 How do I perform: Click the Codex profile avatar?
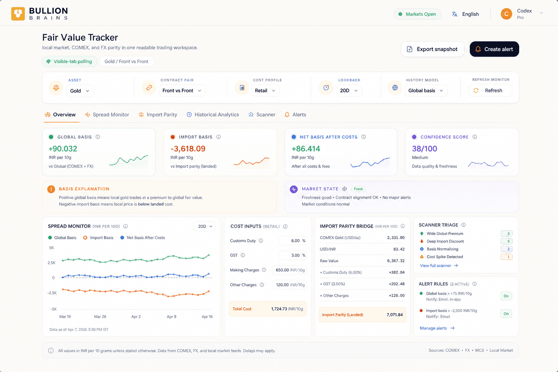pos(506,14)
